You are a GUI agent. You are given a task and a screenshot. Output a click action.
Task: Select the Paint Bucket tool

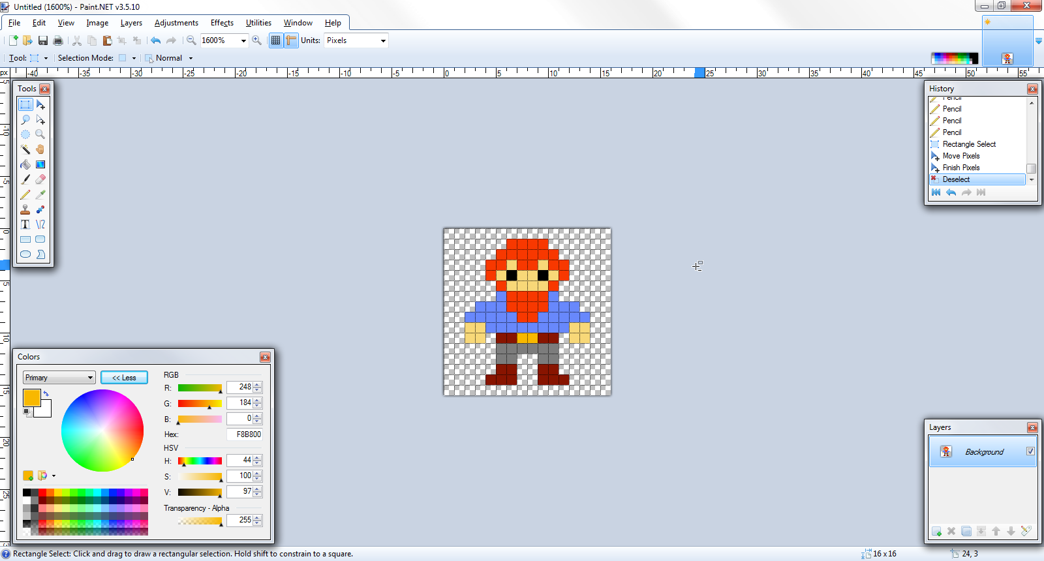pos(25,164)
